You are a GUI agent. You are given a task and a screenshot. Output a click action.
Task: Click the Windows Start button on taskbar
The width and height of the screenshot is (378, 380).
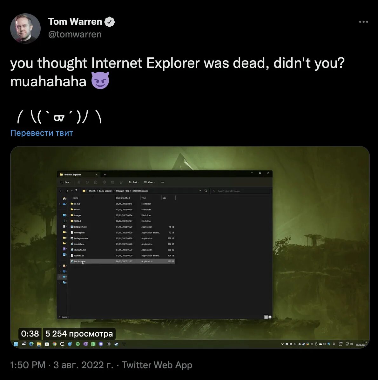pos(16,344)
